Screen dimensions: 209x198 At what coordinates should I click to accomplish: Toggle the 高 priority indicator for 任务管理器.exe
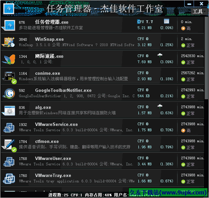tap(186, 28)
